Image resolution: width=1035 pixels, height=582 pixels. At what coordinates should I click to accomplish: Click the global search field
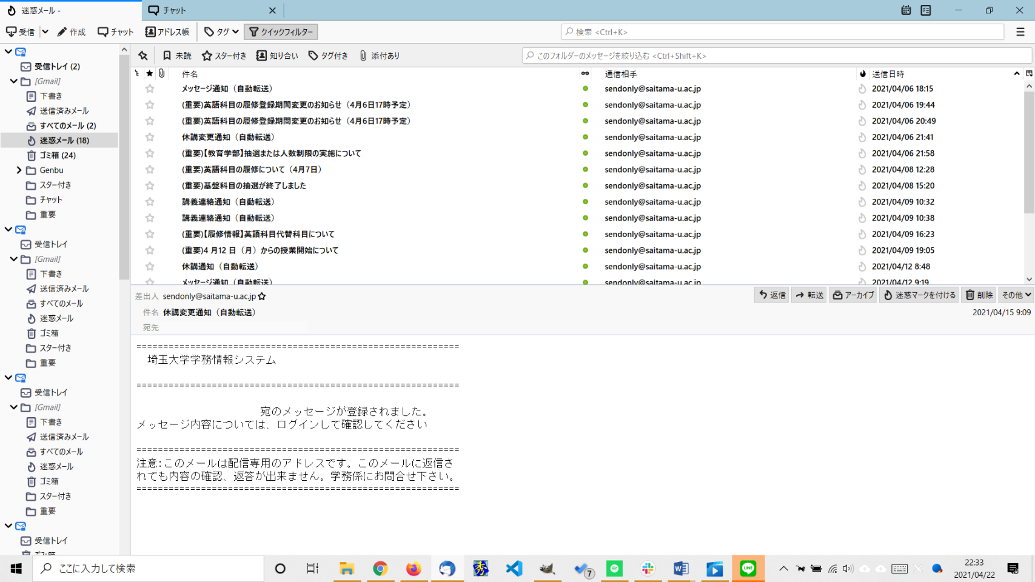(782, 32)
